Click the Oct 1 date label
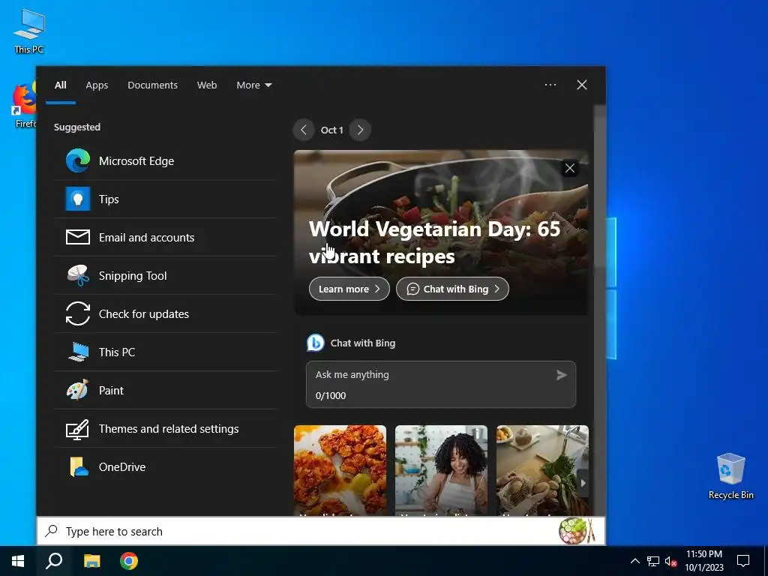Image resolution: width=768 pixels, height=576 pixels. pos(332,130)
